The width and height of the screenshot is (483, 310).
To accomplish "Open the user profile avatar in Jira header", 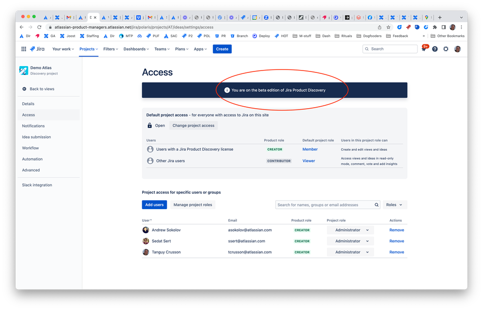I will (457, 49).
